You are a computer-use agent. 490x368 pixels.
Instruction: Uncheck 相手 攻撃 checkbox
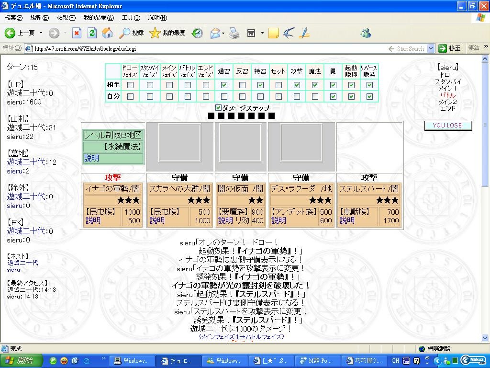pyautogui.click(x=297, y=85)
